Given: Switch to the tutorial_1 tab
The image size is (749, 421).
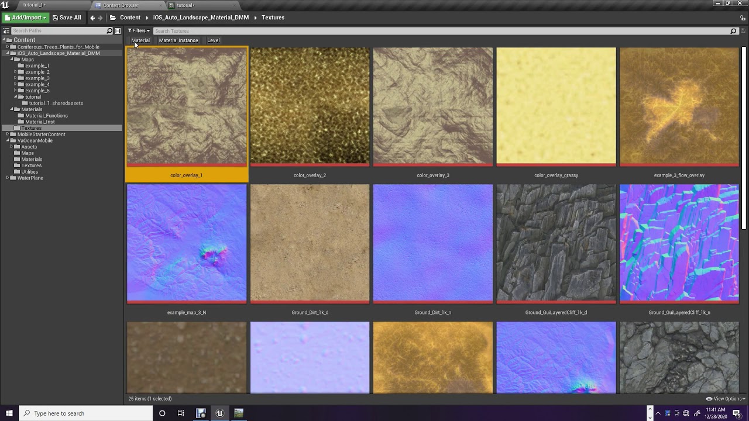Looking at the screenshot, I should coord(35,5).
